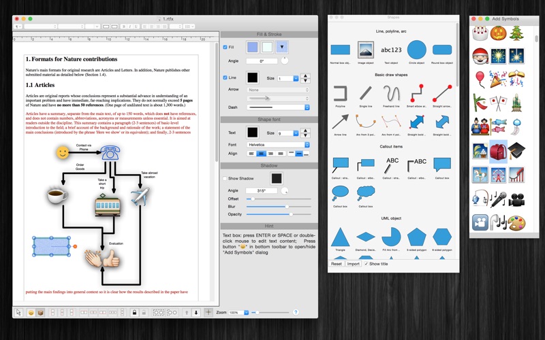Click the gray unlock padlock icon

point(144,313)
